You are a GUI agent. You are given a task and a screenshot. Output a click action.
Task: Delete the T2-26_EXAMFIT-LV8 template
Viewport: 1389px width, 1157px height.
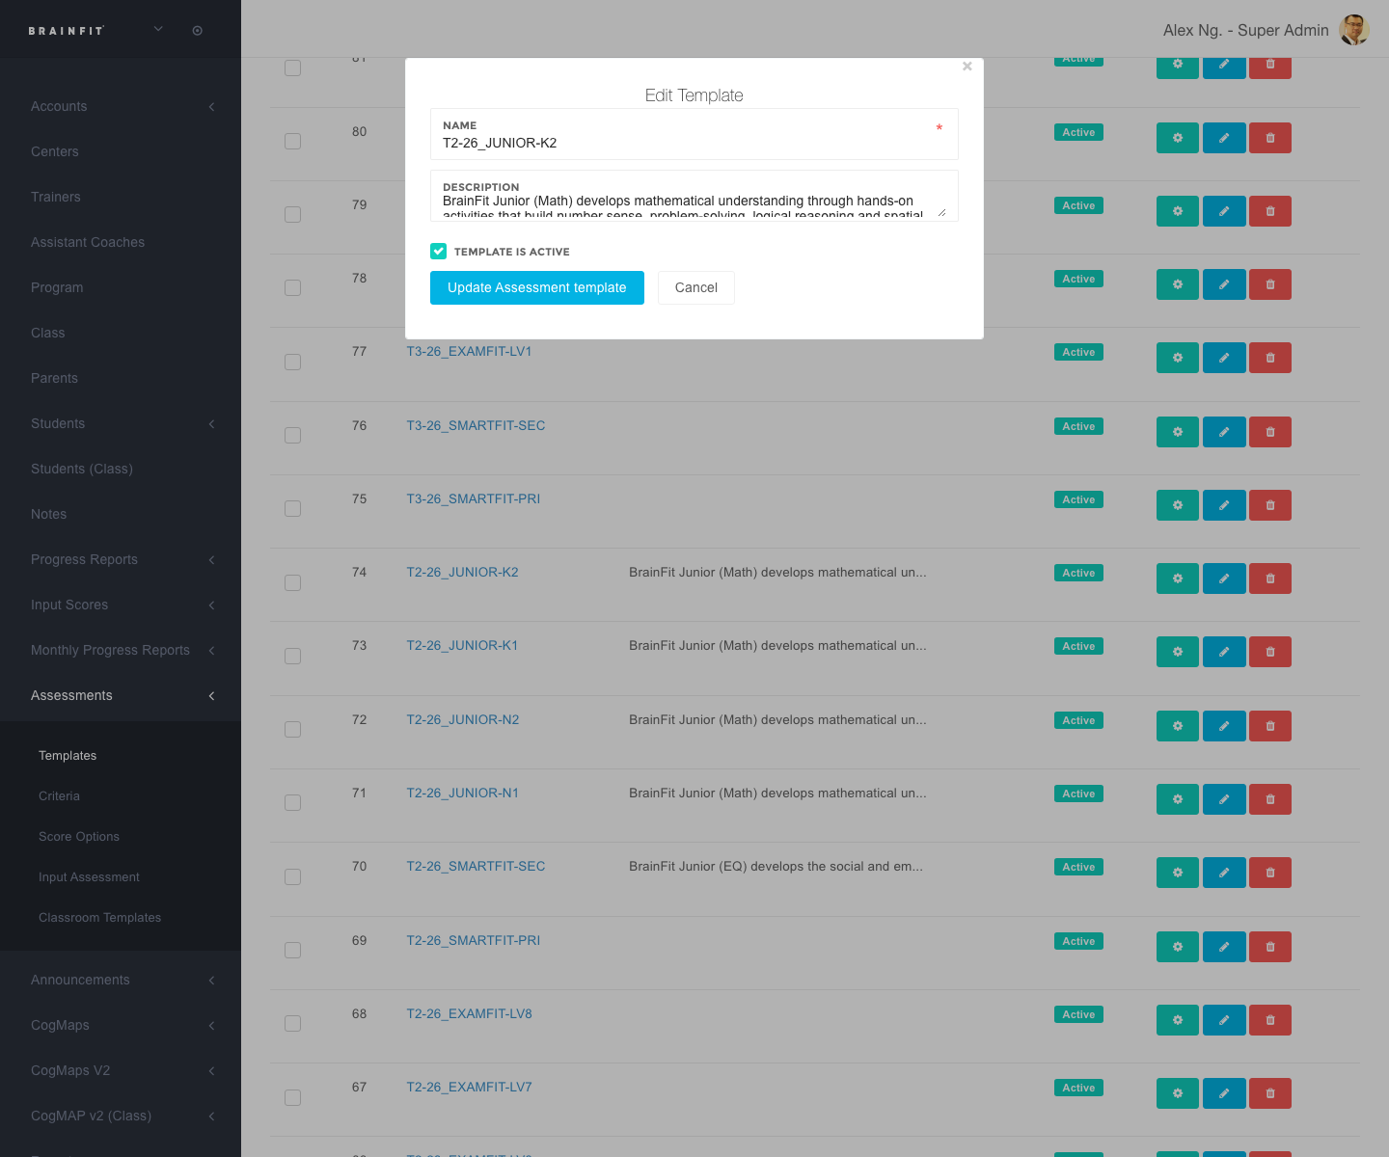point(1270,1020)
